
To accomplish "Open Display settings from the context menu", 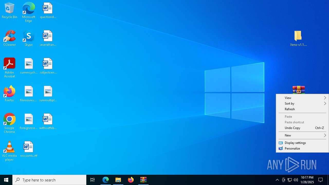I will point(302,143).
